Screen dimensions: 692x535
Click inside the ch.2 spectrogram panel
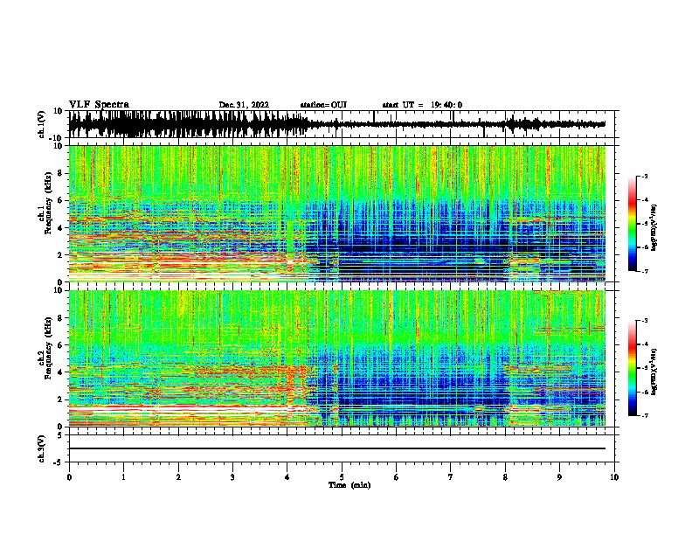(x=336, y=358)
